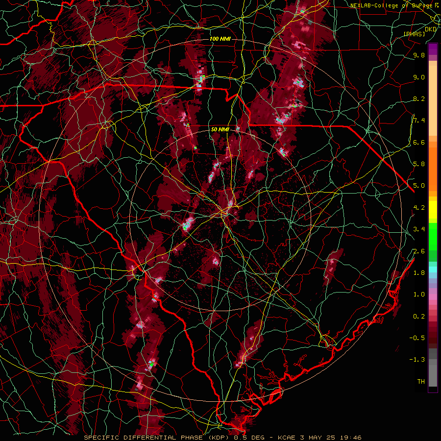Click the [PHAS] units label
The image size is (441, 441).
[x=414, y=34]
